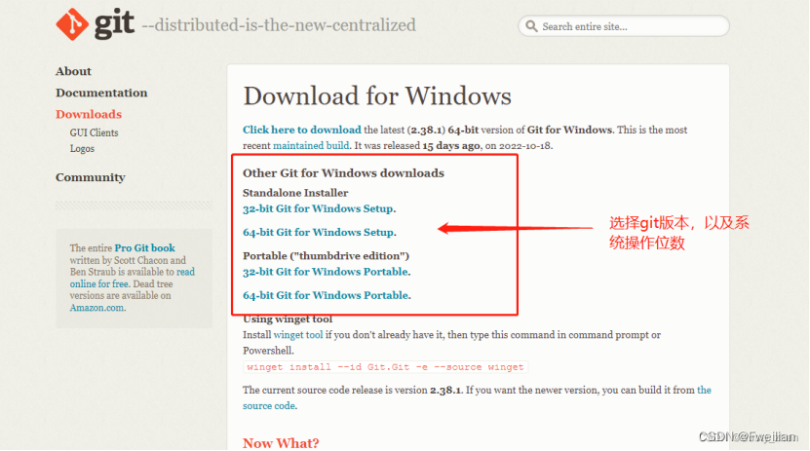Follow the Click here to download link

(302, 130)
